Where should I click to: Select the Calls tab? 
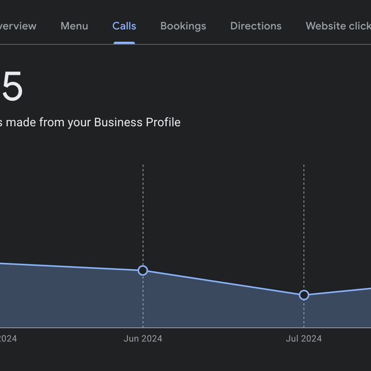(124, 26)
